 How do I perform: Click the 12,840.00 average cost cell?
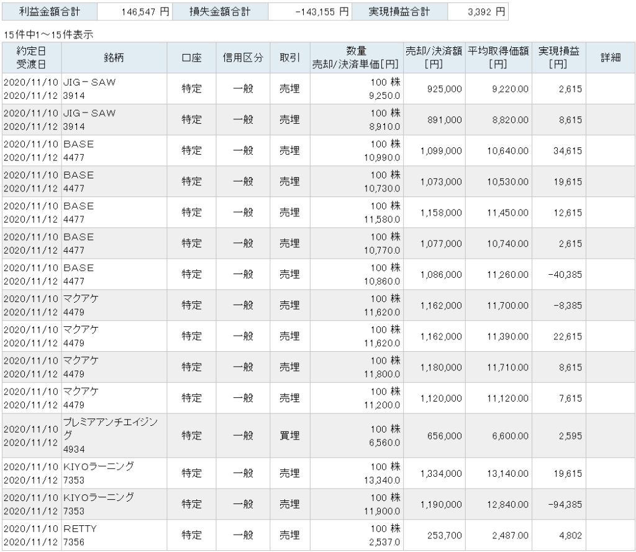499,504
